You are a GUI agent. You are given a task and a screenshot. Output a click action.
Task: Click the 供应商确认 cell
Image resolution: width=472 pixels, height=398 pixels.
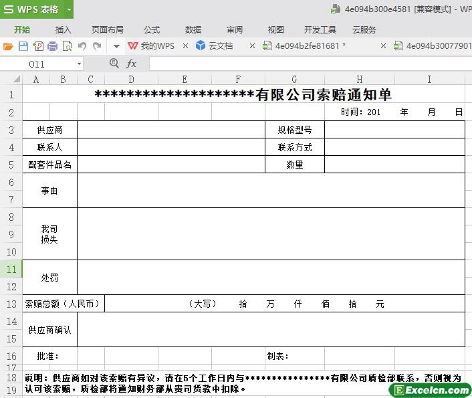49,330
